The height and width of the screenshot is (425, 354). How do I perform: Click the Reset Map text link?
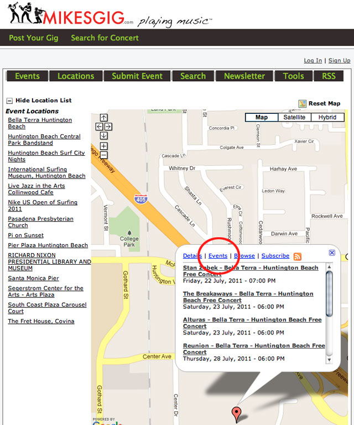[x=325, y=103]
